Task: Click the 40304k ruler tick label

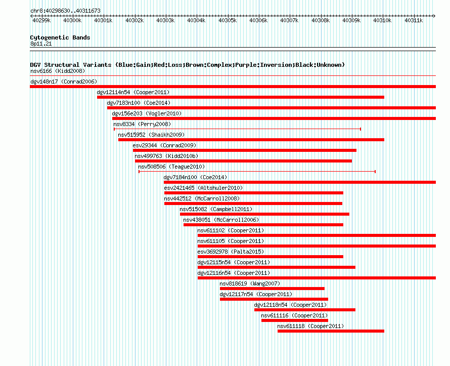Action: tap(196, 20)
